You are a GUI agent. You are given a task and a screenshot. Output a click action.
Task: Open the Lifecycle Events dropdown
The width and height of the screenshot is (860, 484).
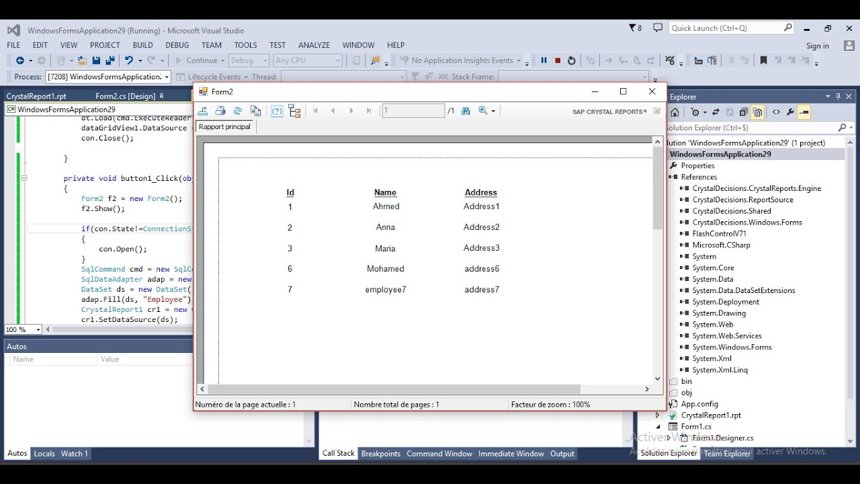click(x=245, y=77)
